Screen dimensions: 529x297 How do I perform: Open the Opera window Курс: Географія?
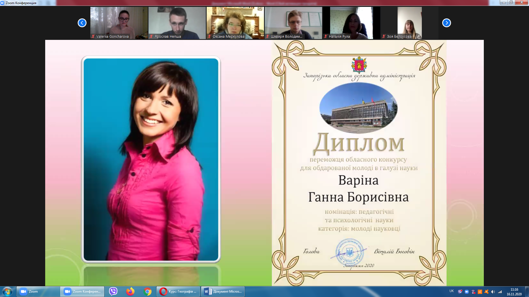(178, 291)
